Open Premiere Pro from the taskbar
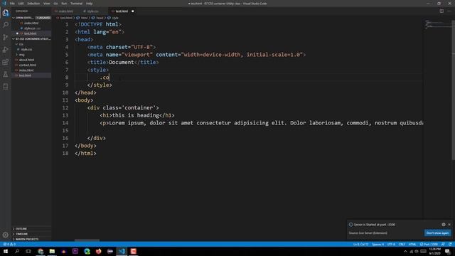The image size is (455, 256). click(75, 251)
